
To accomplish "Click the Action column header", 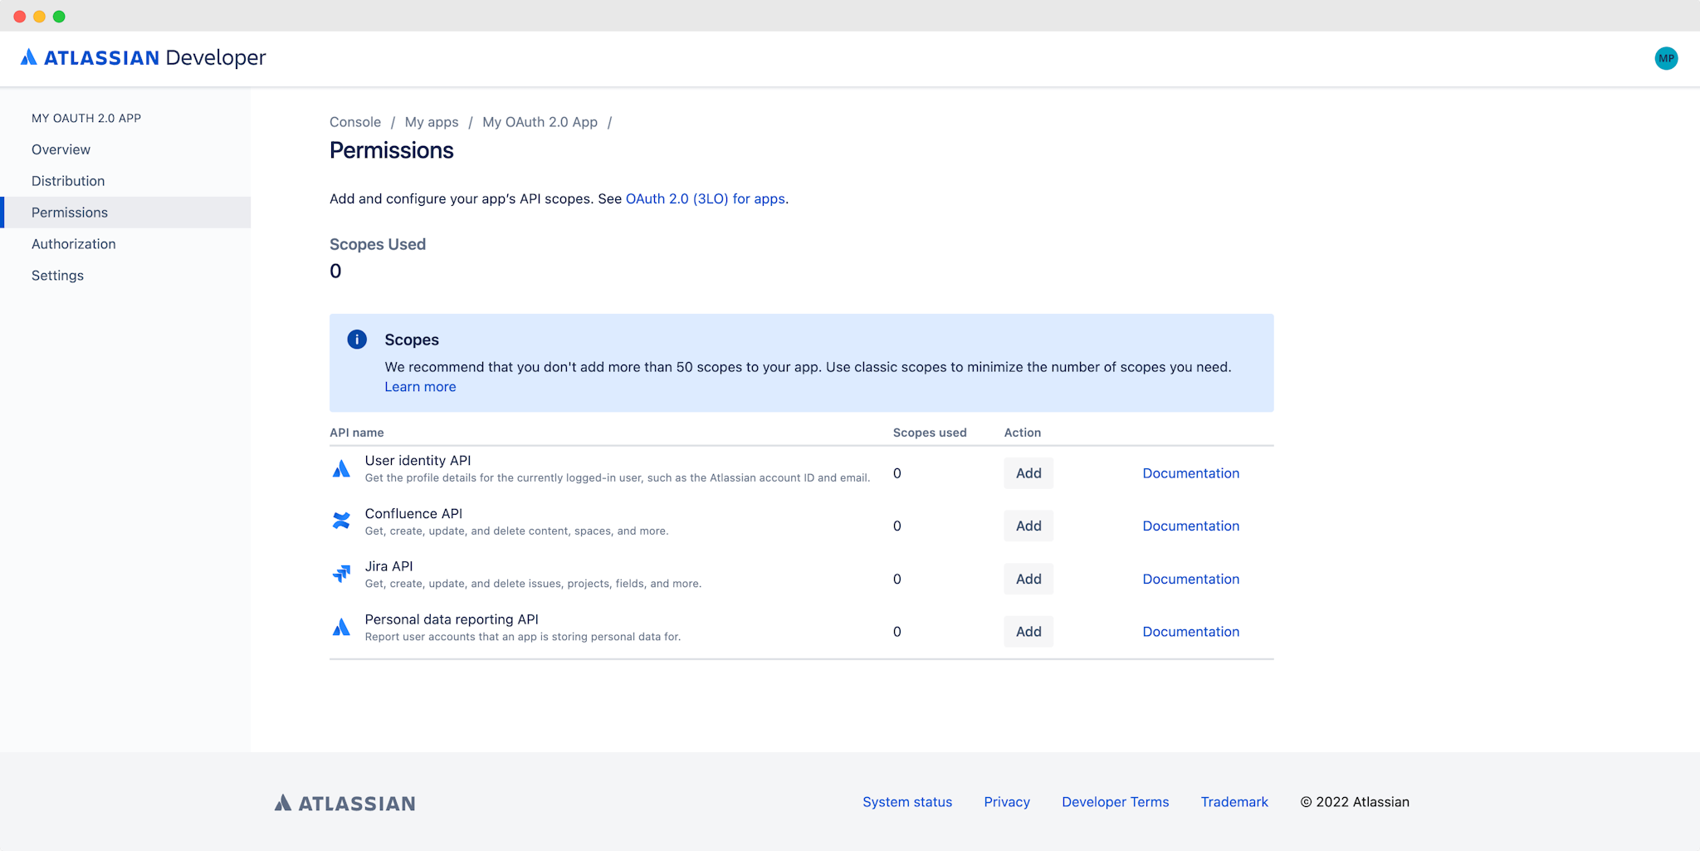I will 1023,433.
